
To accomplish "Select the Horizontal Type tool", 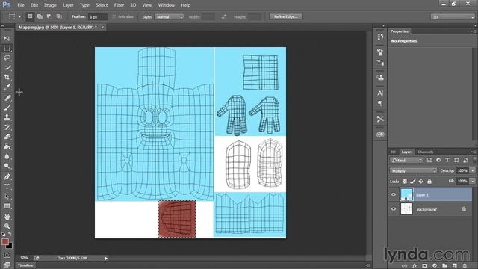I will [x=7, y=186].
